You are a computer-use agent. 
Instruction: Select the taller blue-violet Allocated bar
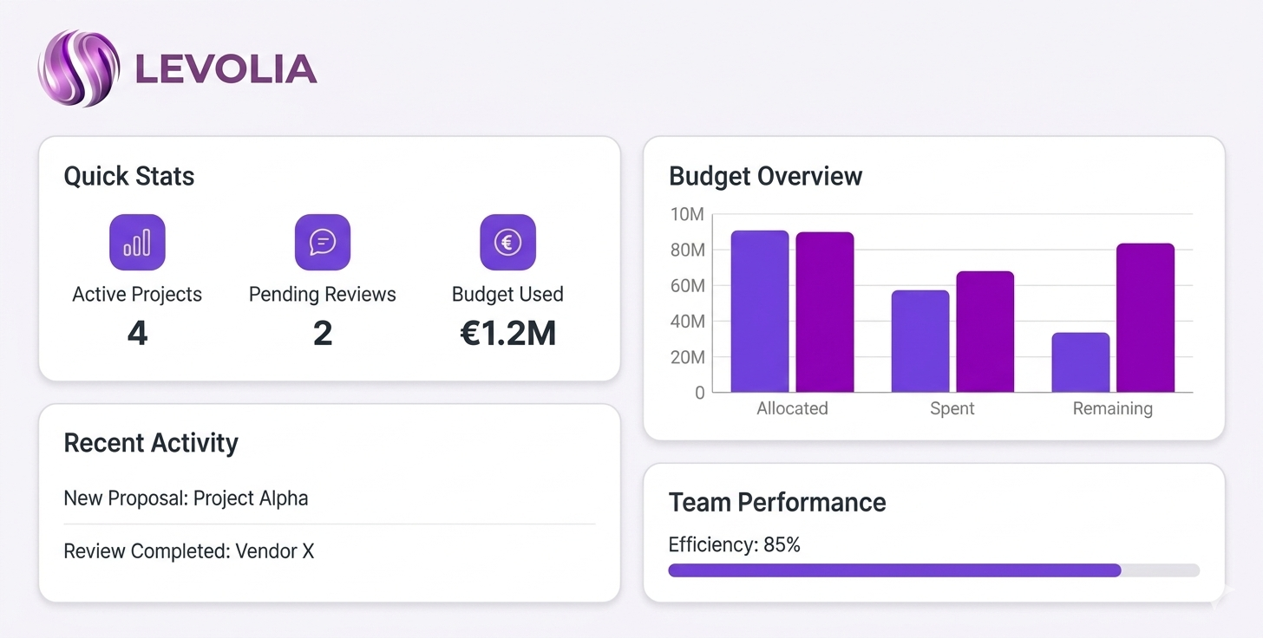(760, 312)
